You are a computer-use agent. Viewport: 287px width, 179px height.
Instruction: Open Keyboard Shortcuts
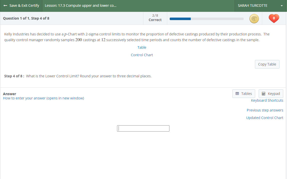(x=267, y=100)
